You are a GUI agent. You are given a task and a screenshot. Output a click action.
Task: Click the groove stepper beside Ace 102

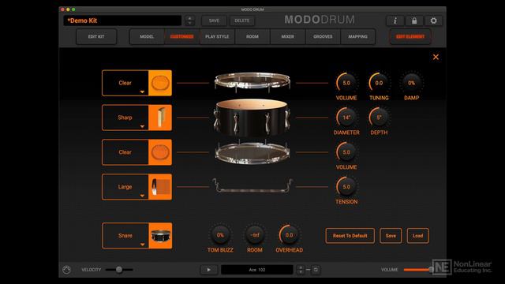pos(301,270)
